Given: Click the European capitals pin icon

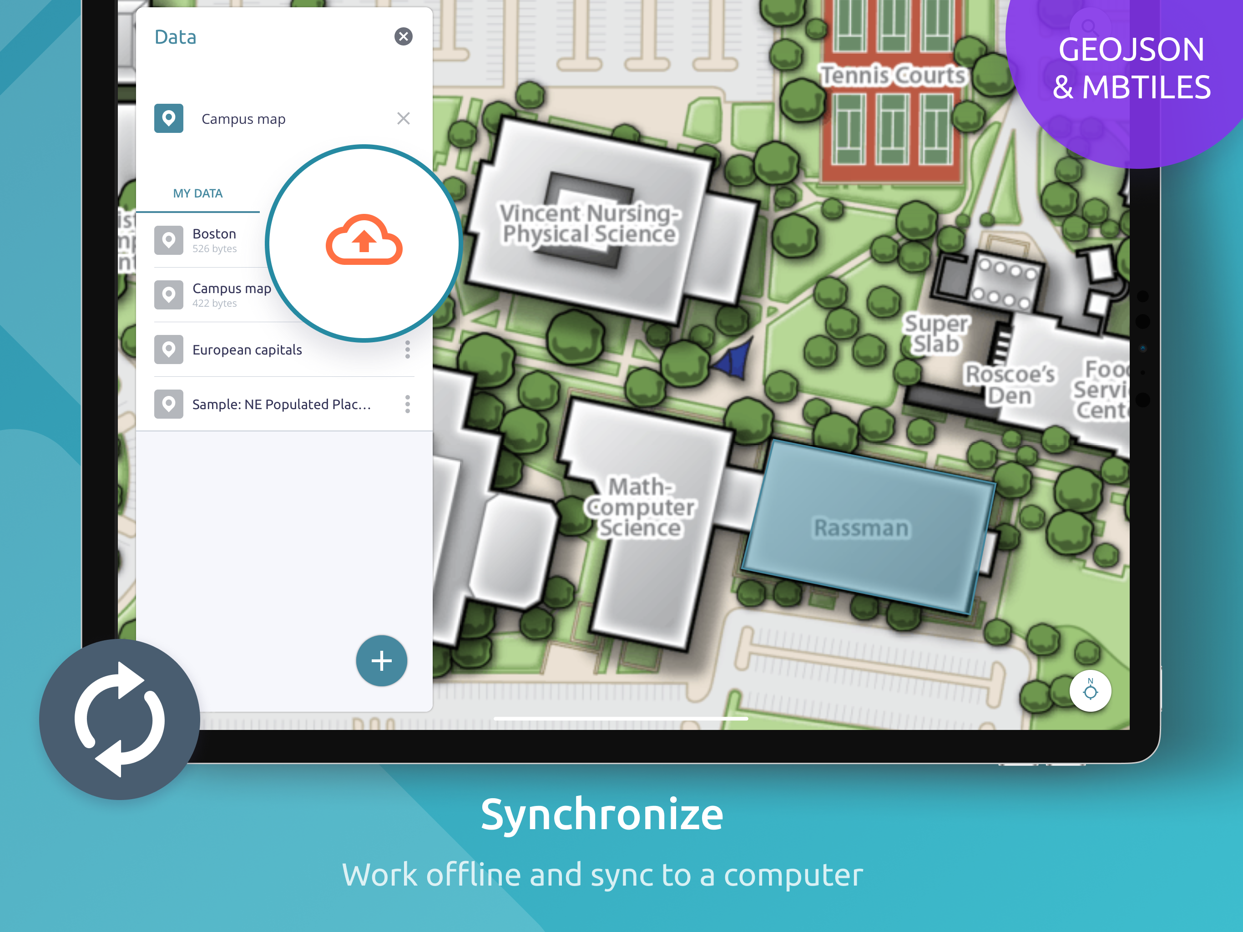Looking at the screenshot, I should (x=169, y=349).
